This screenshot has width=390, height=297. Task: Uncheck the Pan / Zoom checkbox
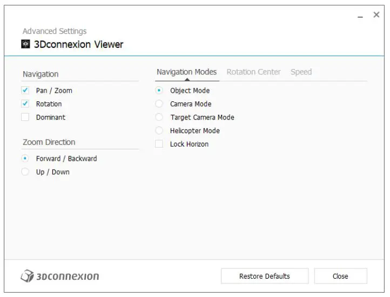pyautogui.click(x=25, y=91)
